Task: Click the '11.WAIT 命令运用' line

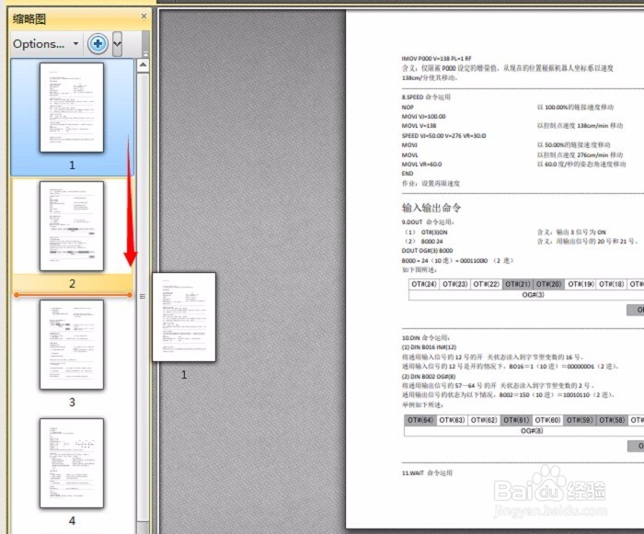Action: (x=427, y=472)
